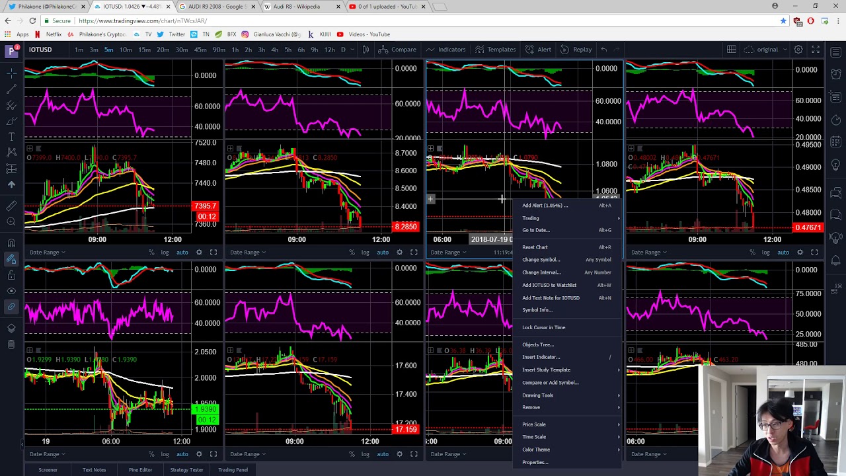
Task: Expand Date Range on bottom-left chart
Action: click(x=47, y=454)
